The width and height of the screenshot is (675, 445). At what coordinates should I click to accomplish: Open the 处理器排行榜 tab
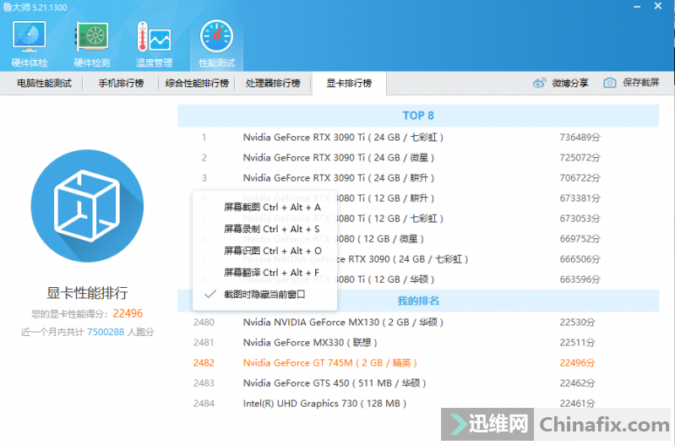coord(273,84)
